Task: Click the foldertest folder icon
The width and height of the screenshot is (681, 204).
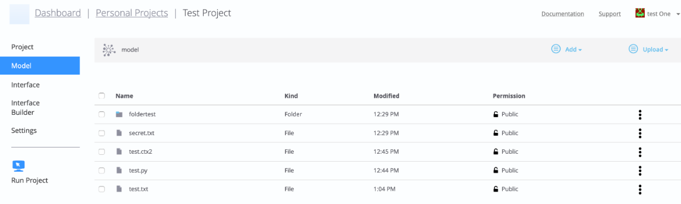Action: 119,114
